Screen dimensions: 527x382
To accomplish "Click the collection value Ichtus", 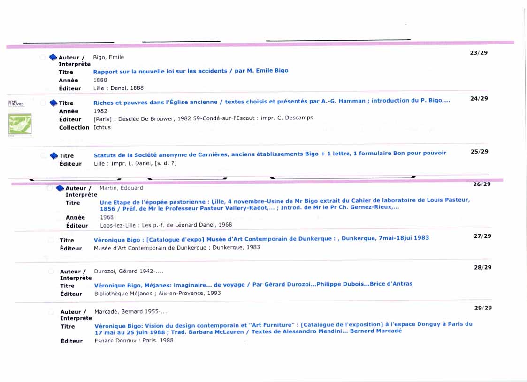I will pos(102,127).
